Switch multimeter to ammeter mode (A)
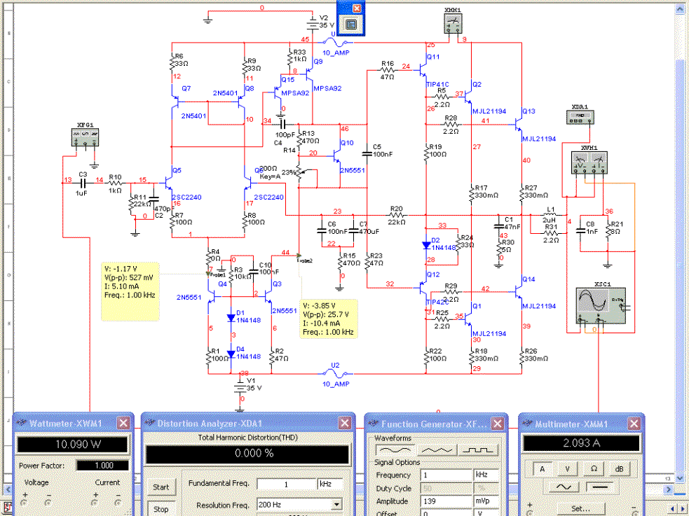This screenshot has width=689, height=516. (541, 468)
